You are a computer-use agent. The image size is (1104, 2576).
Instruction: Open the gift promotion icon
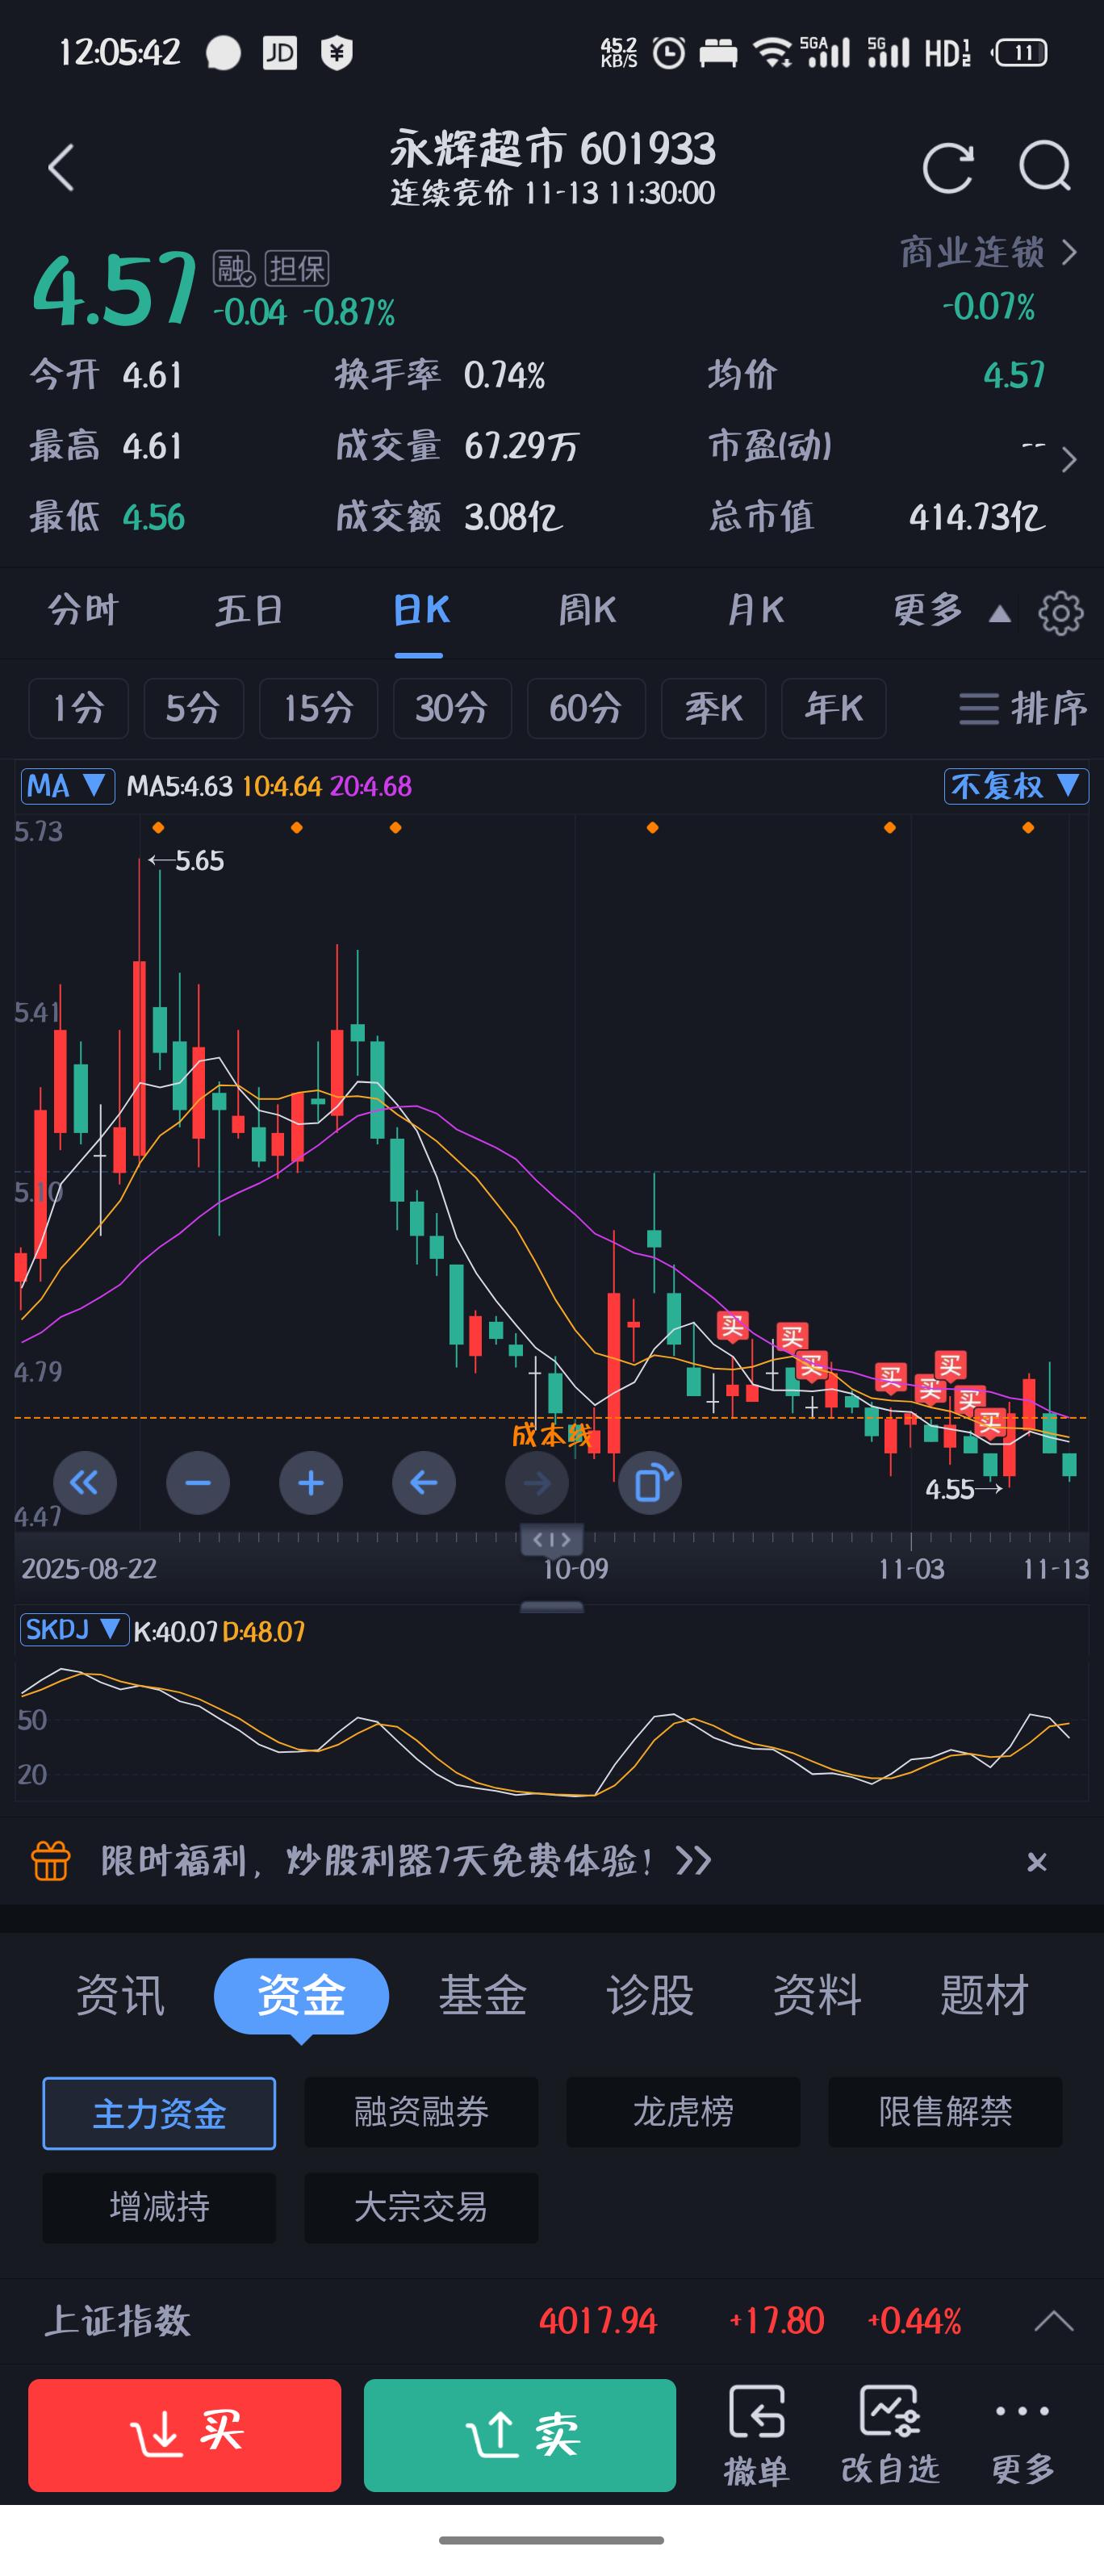click(x=51, y=1861)
